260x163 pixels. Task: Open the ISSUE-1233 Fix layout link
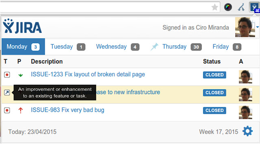88,75
